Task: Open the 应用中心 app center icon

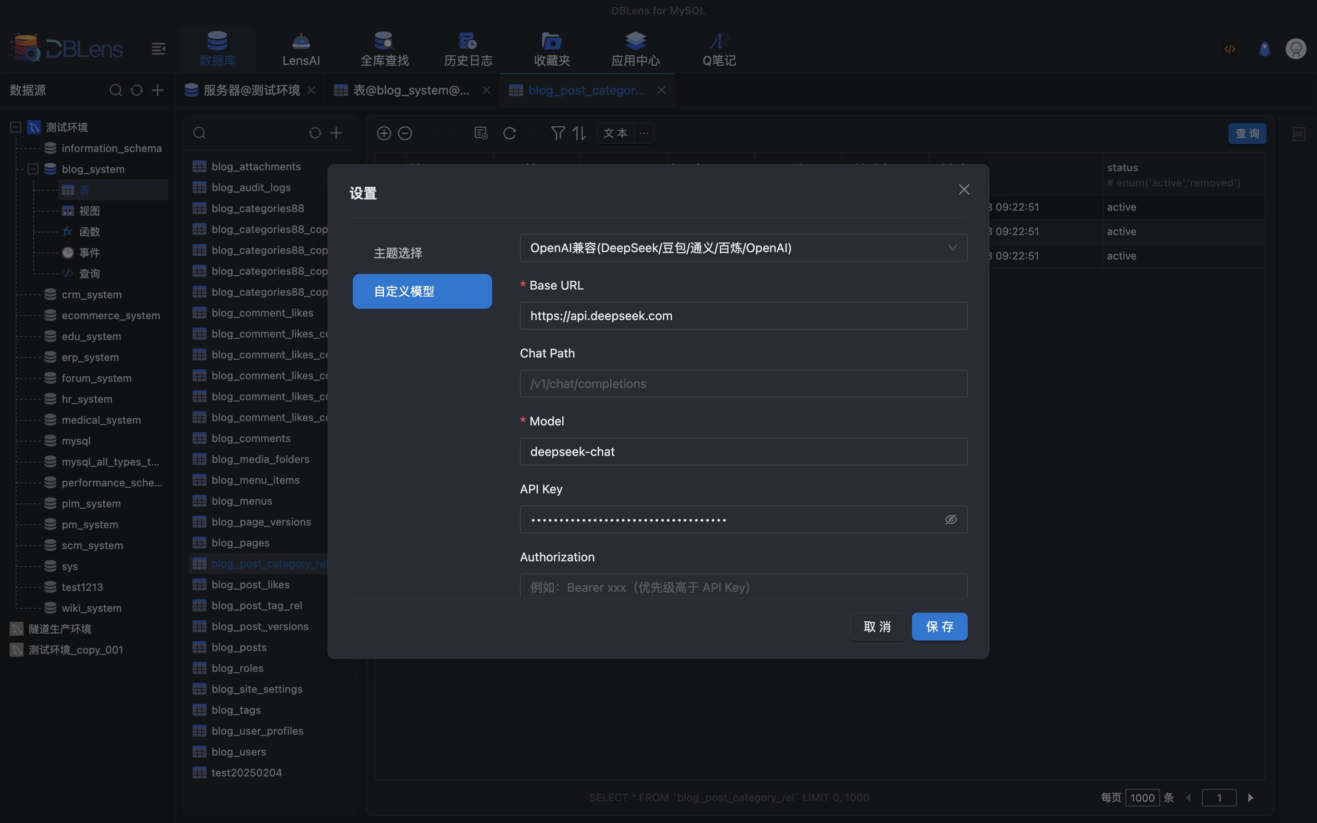Action: pos(635,48)
